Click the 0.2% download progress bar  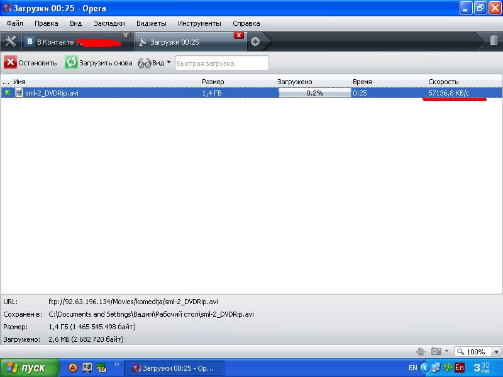coord(315,93)
